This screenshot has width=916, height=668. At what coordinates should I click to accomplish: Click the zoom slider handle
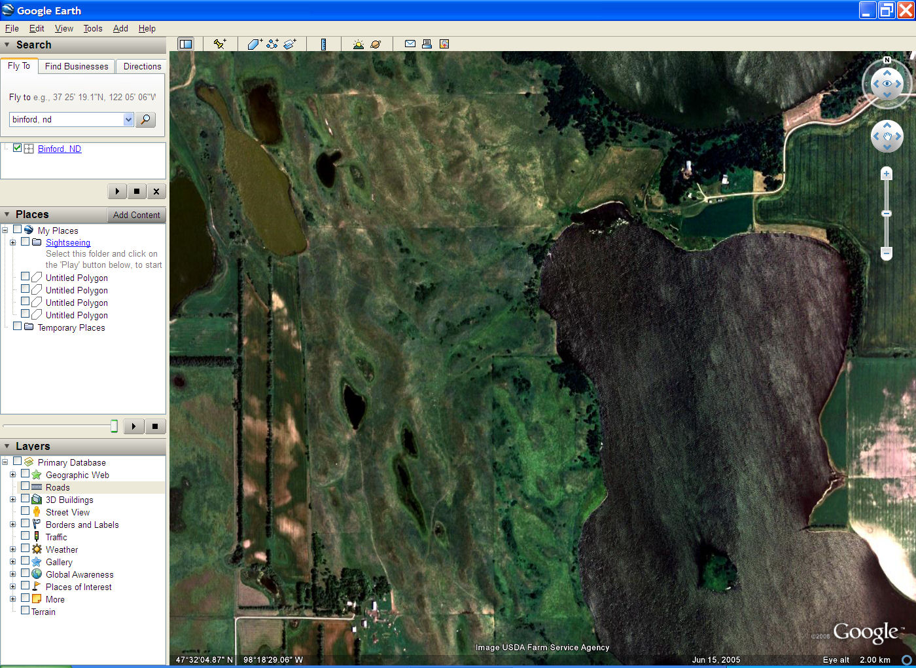coord(887,213)
